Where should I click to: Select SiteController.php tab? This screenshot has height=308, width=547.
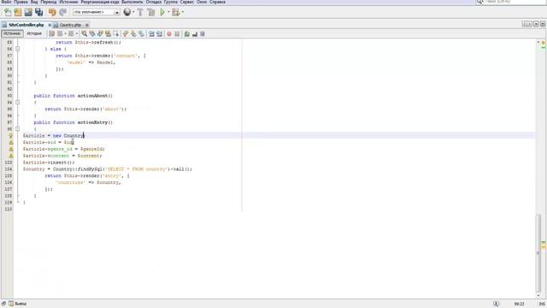pyautogui.click(x=26, y=25)
